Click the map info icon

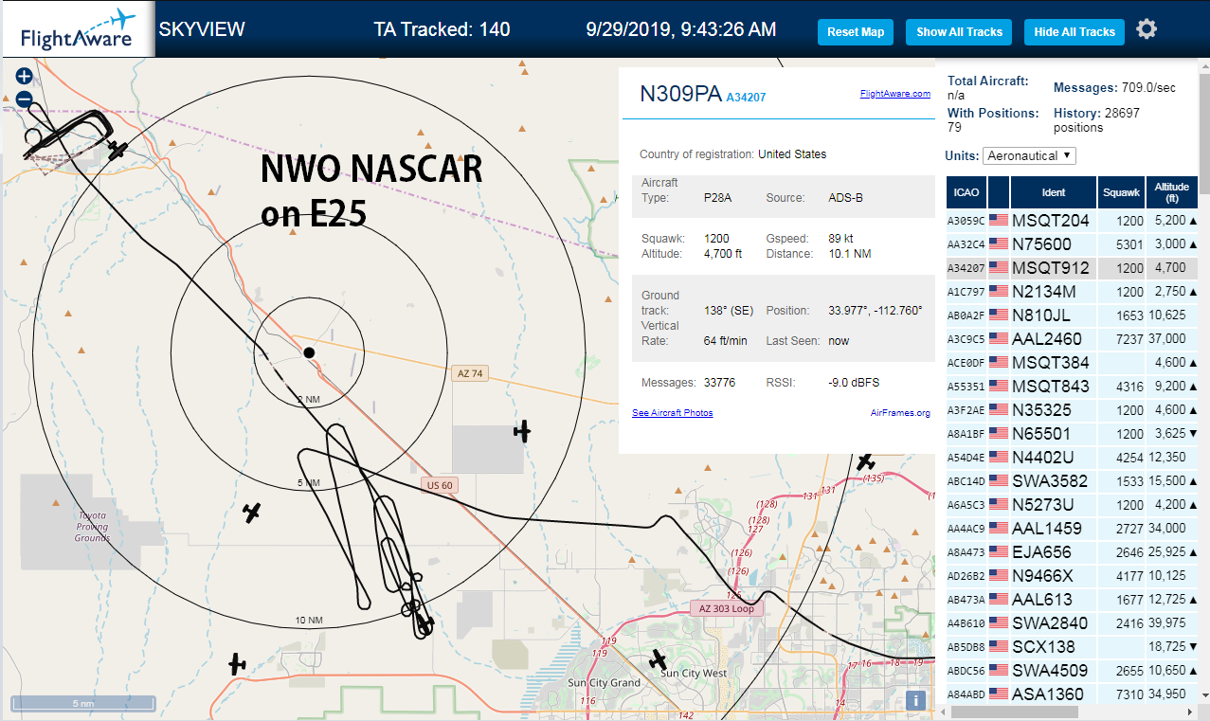(915, 701)
